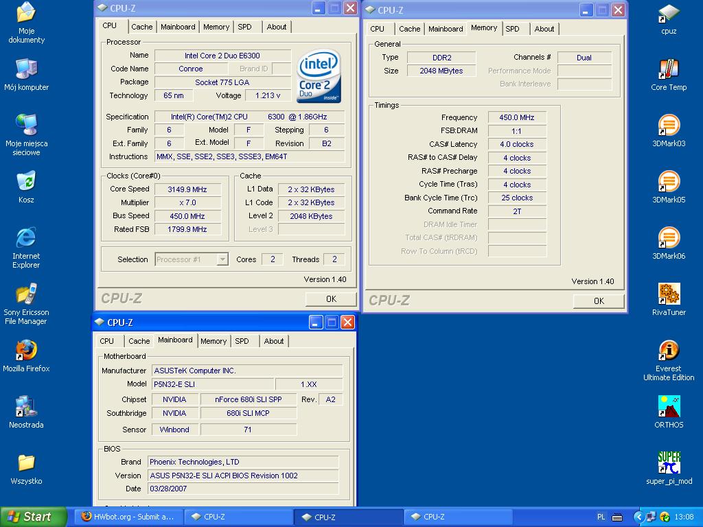Viewport: 703px width, 527px height.
Task: Click the CAS# Latency 4.0 clocks value
Action: pos(517,144)
